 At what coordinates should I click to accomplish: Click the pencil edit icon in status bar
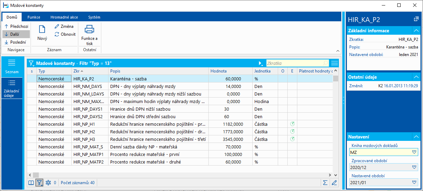(x=334, y=182)
